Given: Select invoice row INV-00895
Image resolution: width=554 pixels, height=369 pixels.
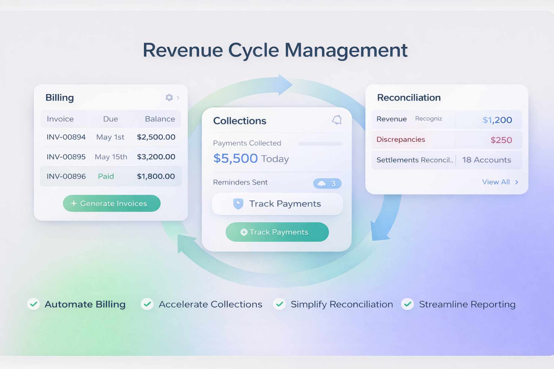Looking at the screenshot, I should pos(110,157).
